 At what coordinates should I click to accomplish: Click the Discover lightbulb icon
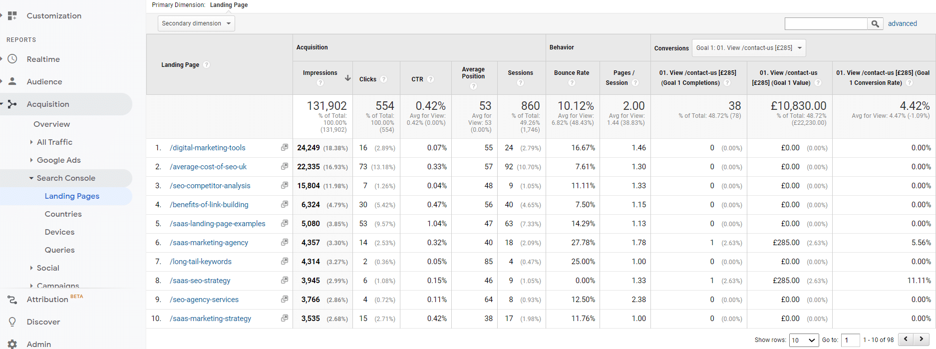[12, 322]
